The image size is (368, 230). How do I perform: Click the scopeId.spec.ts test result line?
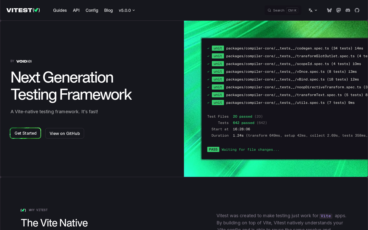point(284,64)
